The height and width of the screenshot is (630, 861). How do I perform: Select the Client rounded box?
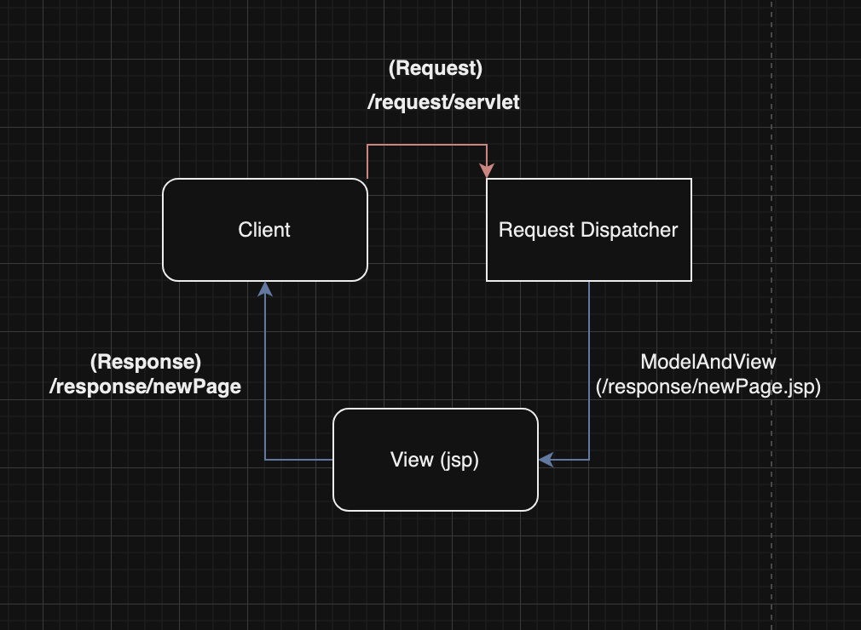264,230
